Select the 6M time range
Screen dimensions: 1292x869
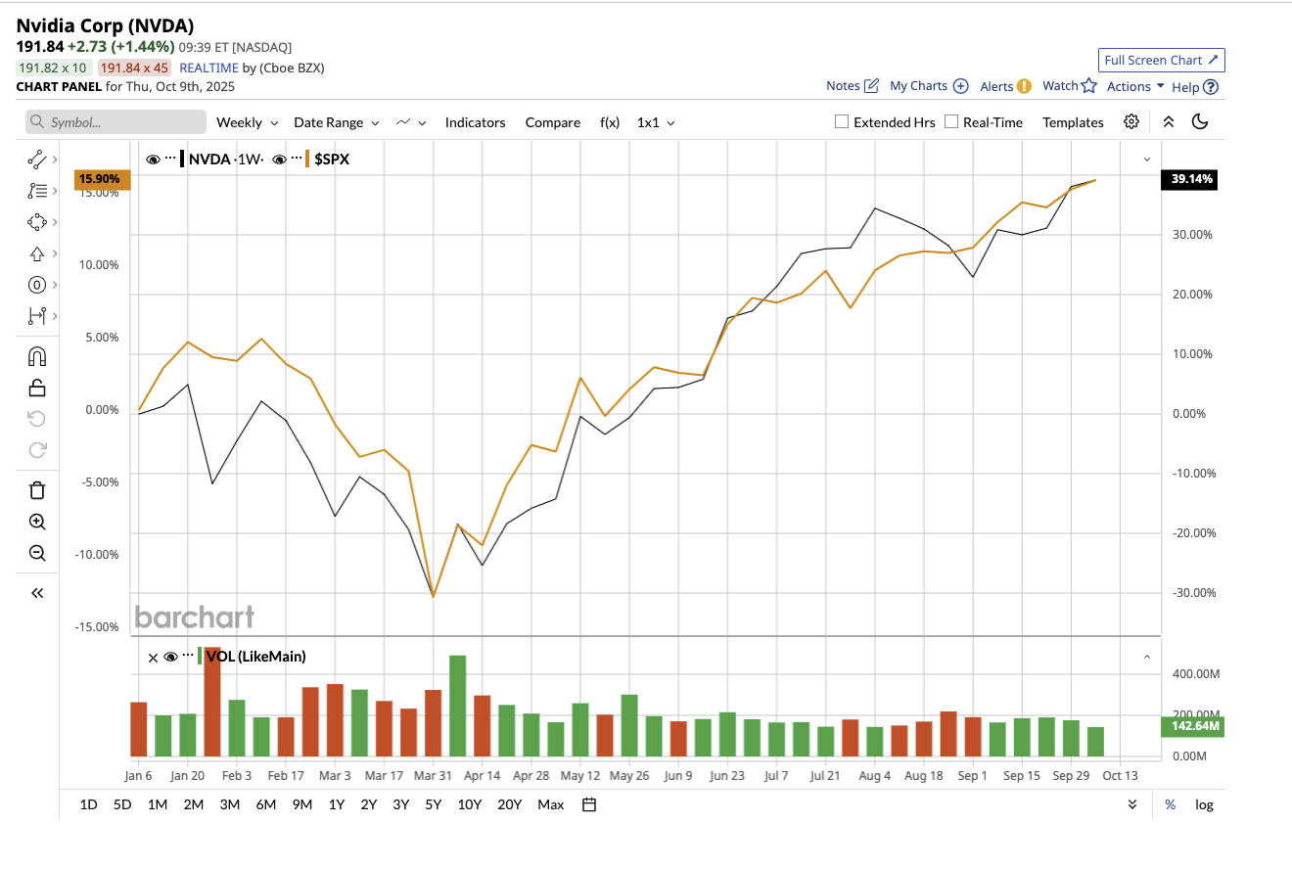(x=265, y=804)
